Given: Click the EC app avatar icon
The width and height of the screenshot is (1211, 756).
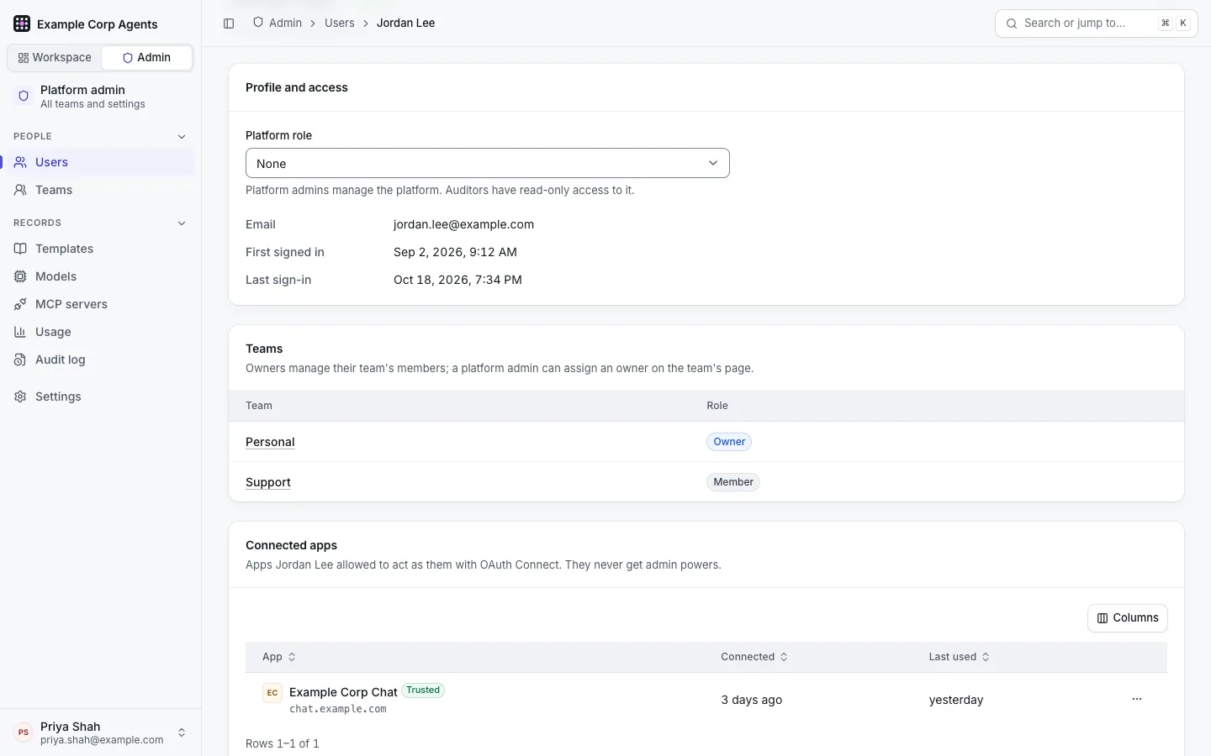Looking at the screenshot, I should pos(272,693).
